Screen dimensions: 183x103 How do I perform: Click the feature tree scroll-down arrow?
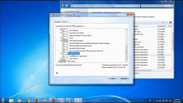(x=126, y=61)
